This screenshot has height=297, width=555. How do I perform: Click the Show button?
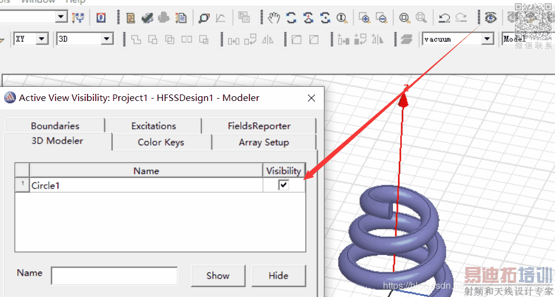click(x=218, y=276)
